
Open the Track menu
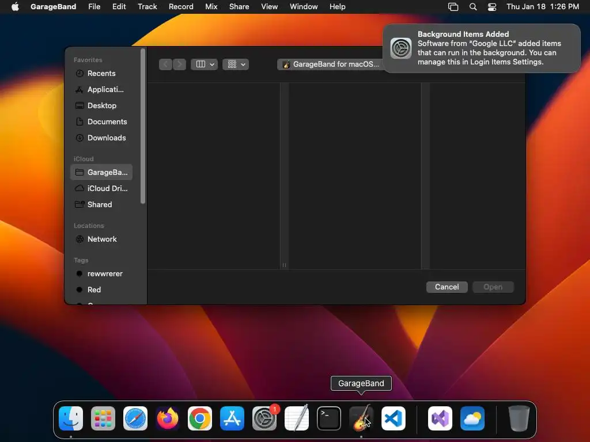click(147, 7)
